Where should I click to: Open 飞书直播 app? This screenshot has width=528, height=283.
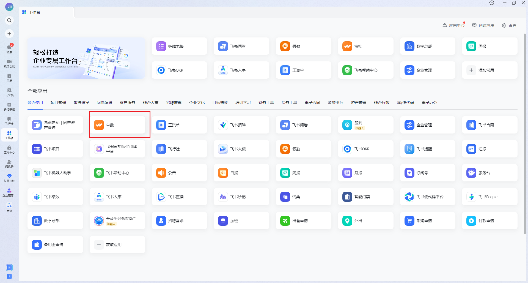pyautogui.click(x=179, y=197)
